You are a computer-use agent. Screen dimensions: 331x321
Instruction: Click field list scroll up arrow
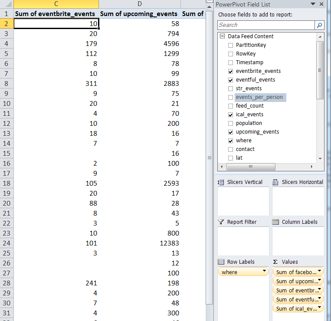tap(320, 37)
